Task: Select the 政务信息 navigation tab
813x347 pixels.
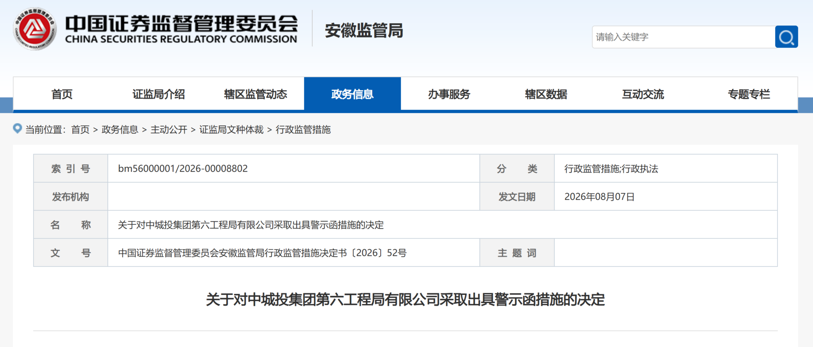Action: point(352,94)
